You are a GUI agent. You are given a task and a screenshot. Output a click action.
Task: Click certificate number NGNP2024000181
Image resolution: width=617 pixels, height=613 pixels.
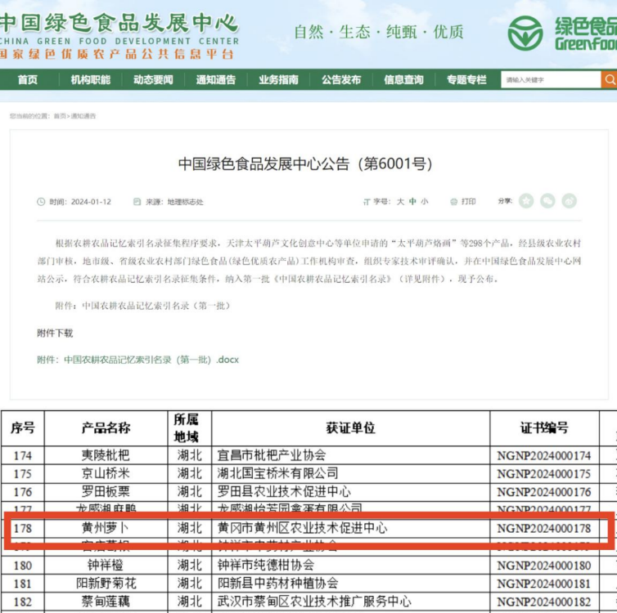point(544,584)
